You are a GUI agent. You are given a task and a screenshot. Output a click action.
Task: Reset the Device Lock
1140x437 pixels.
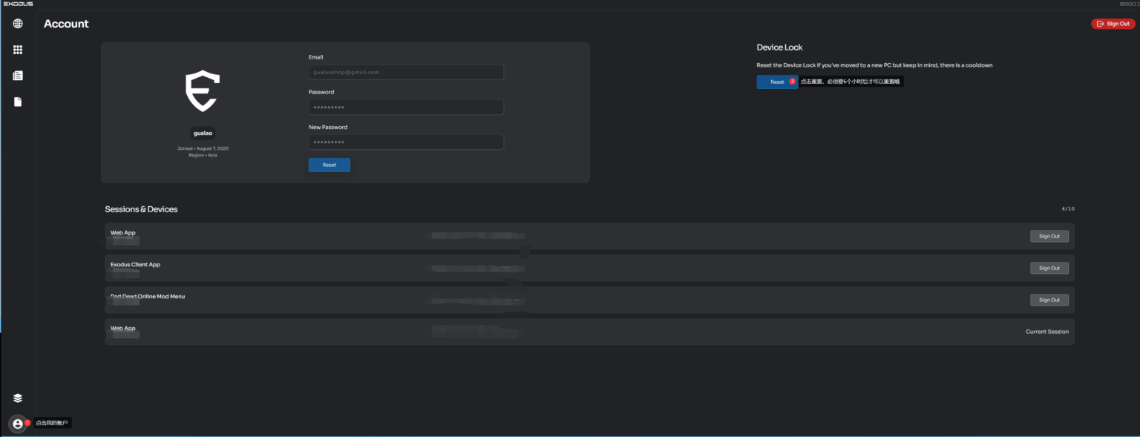tap(776, 82)
